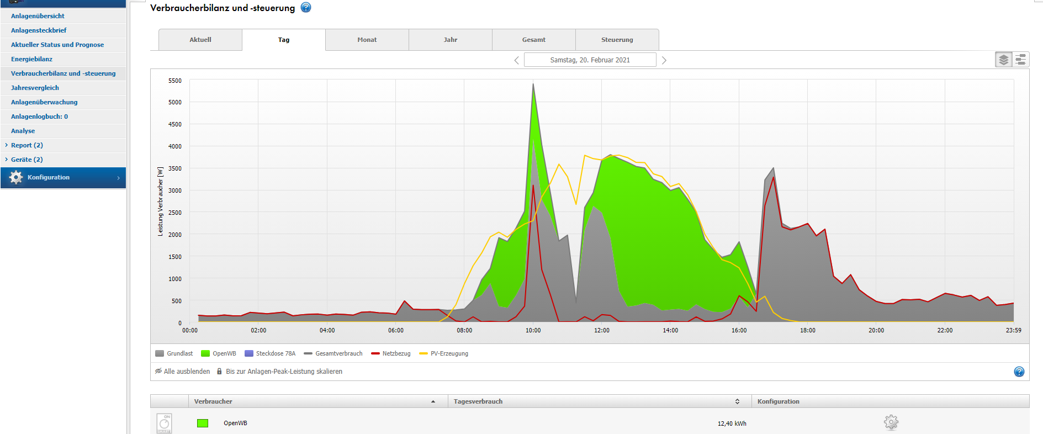This screenshot has width=1043, height=434.
Task: Expand the Report (2) sidebar section
Action: point(27,145)
